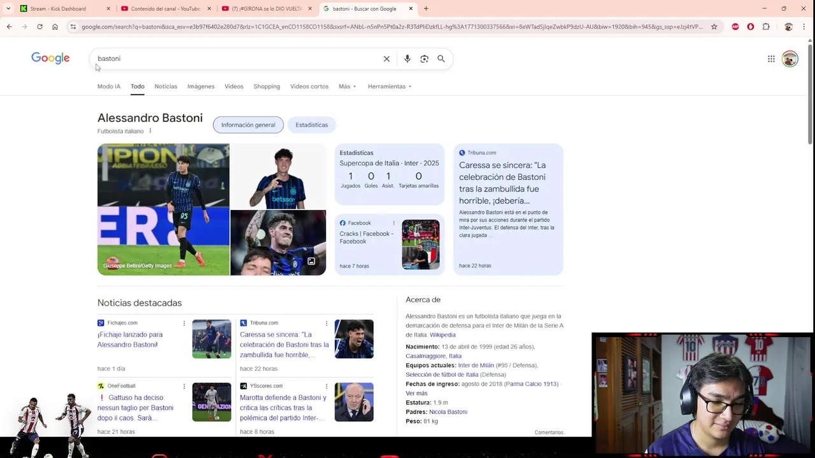The image size is (815, 458).
Task: Go back with the browser back arrow
Action: [9, 27]
